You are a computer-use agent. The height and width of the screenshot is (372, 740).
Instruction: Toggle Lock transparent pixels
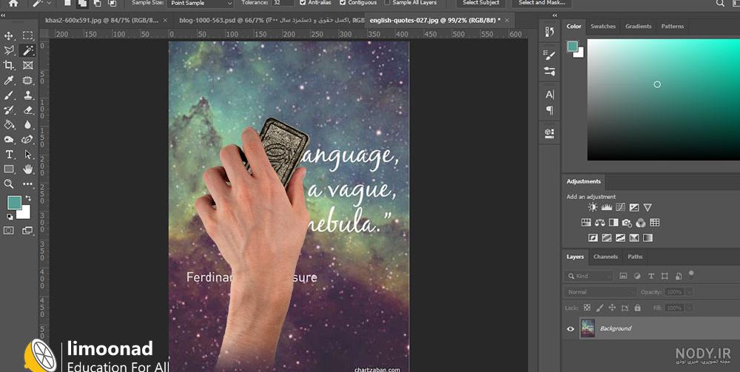[x=587, y=308]
